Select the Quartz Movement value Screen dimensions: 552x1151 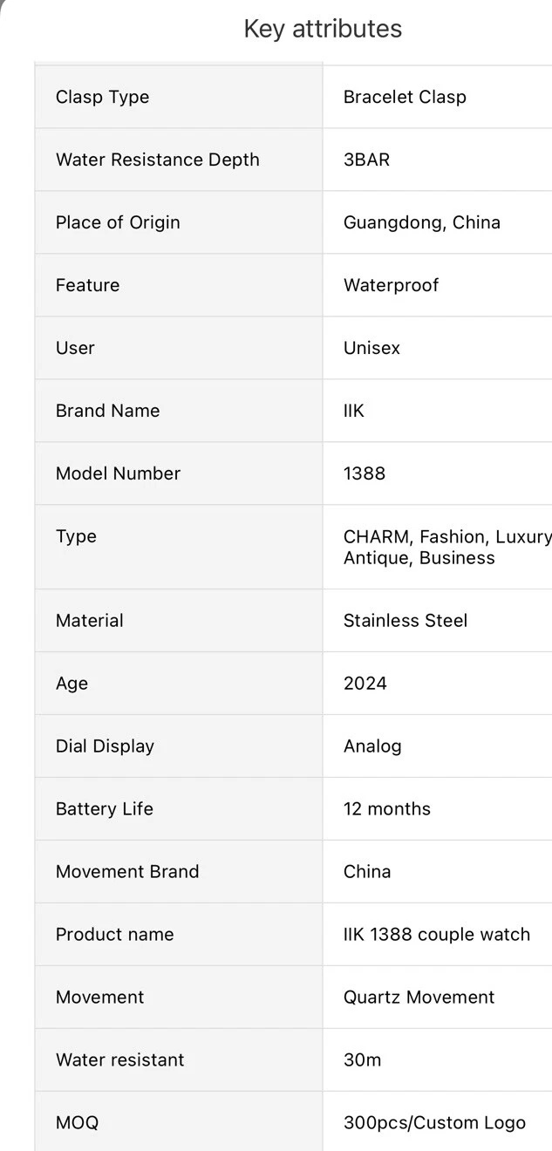(419, 998)
